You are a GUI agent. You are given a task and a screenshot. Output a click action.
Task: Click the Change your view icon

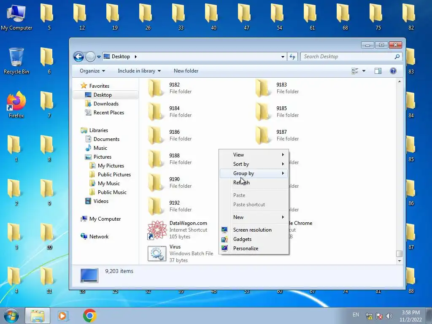[x=355, y=71]
